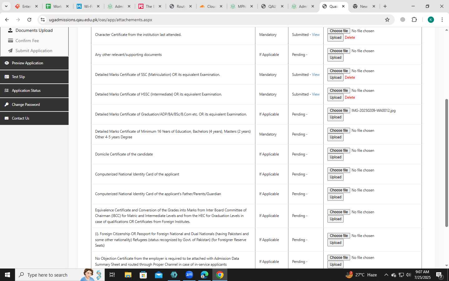This screenshot has height=281, width=449.
Task: Open File Explorer from taskbar
Action: click(128, 275)
